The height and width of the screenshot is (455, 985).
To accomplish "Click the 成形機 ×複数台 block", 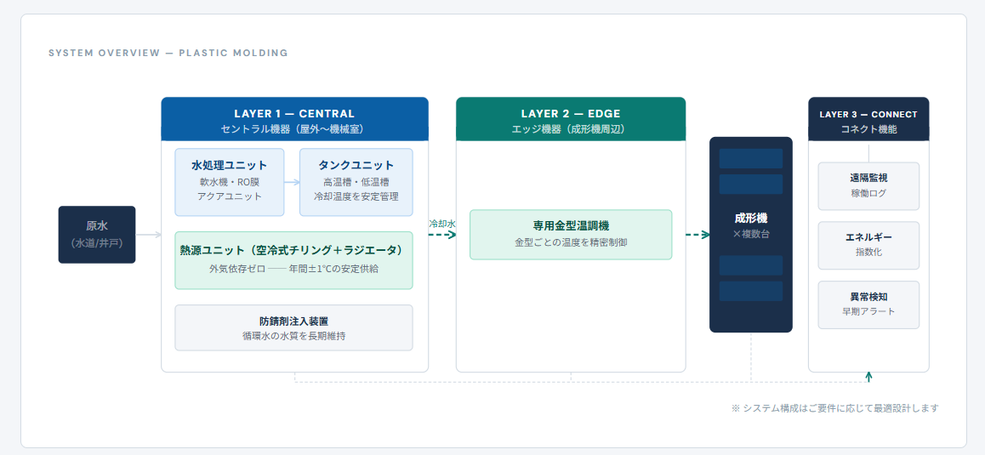I will [x=751, y=235].
